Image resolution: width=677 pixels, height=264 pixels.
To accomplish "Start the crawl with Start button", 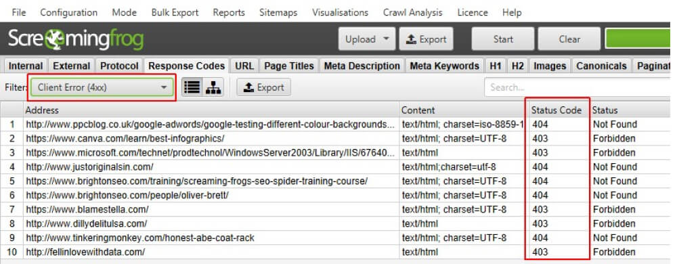I will 502,39.
